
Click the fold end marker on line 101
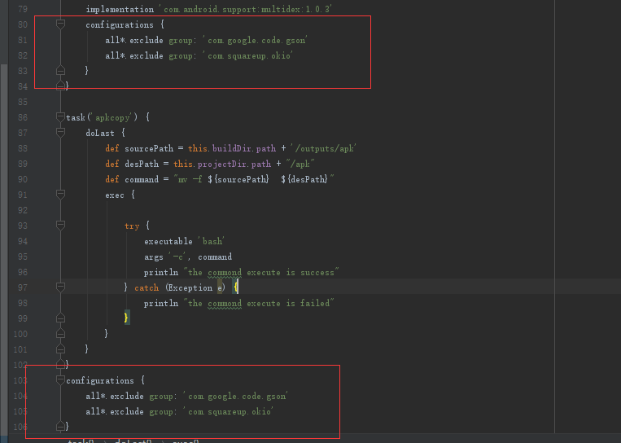click(60, 349)
